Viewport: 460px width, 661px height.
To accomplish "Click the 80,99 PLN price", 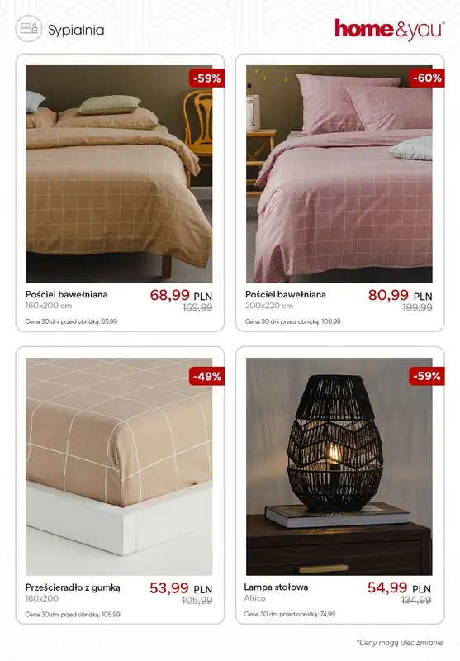I will coord(401,295).
